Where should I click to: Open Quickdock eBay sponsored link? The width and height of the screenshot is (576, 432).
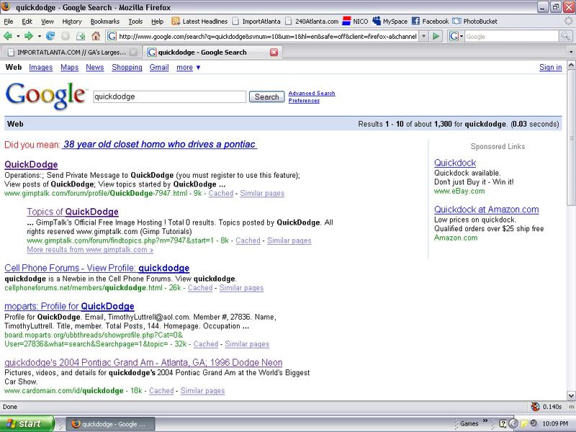(455, 163)
